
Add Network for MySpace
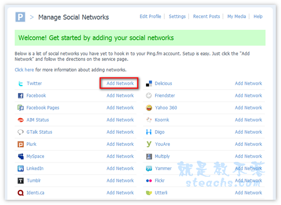(120, 156)
